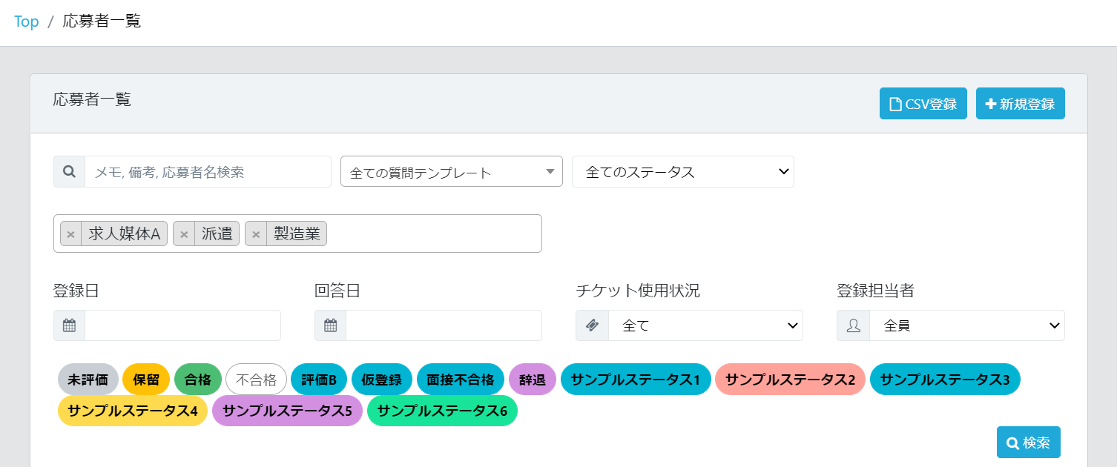Go to Top via breadcrumb link
This screenshot has width=1117, height=467.
(x=26, y=21)
